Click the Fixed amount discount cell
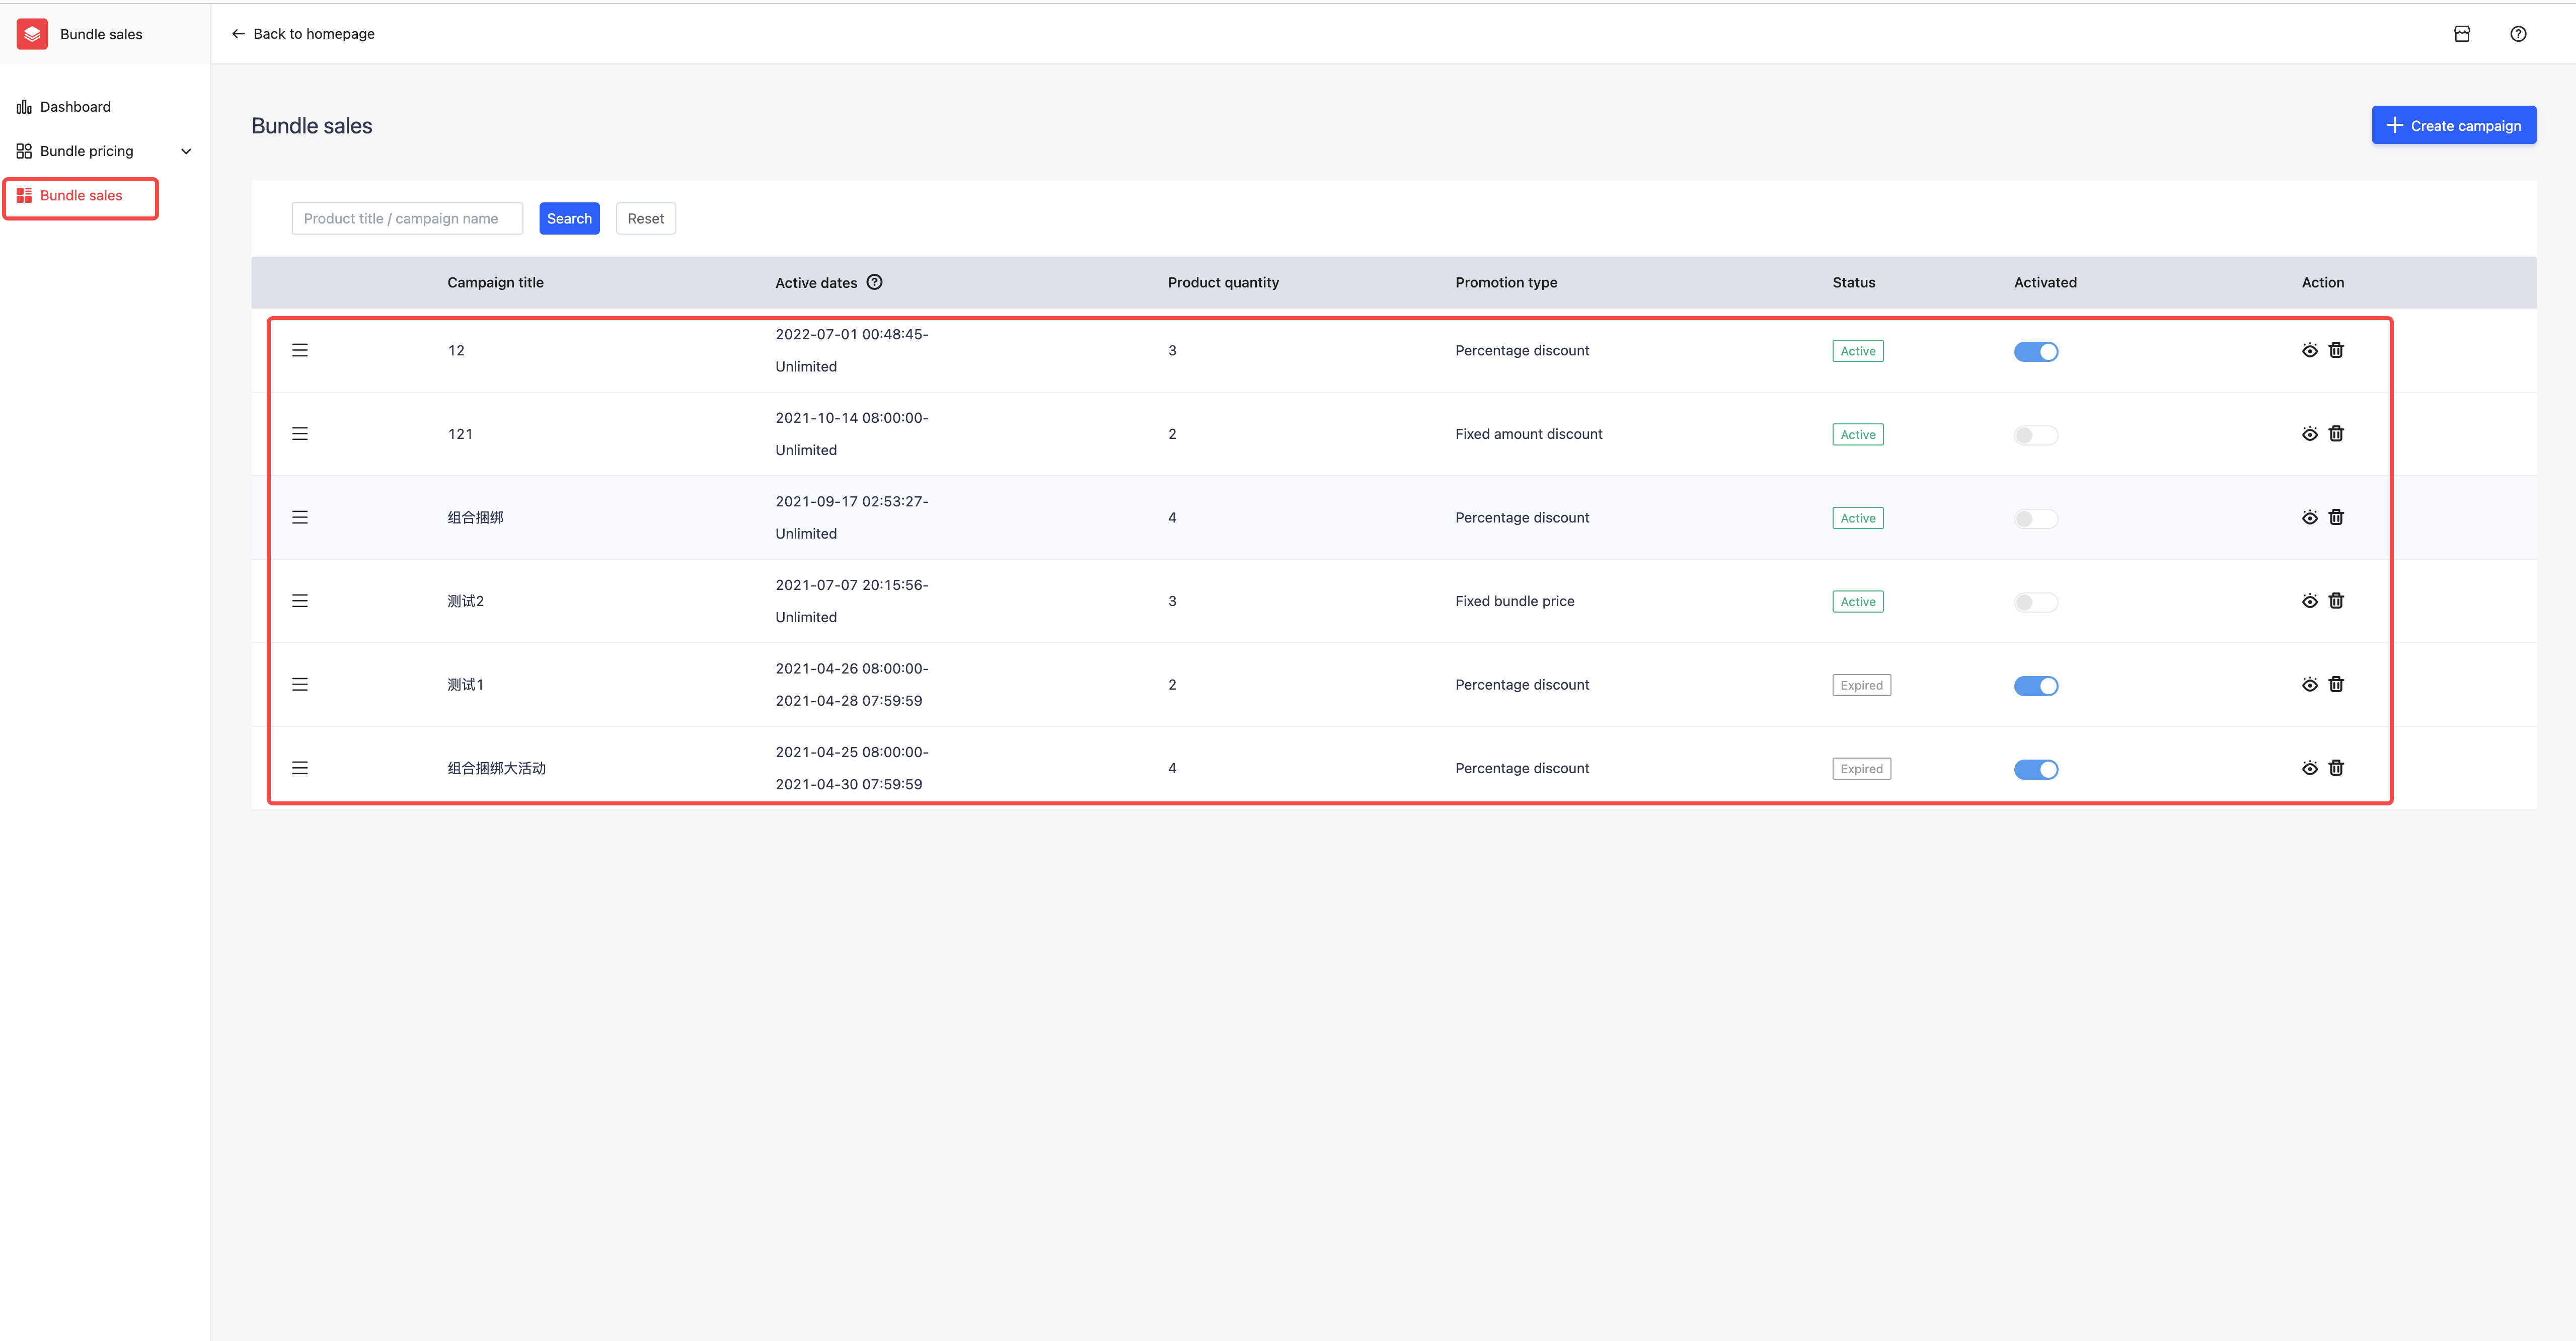The image size is (2576, 1341). tap(1528, 434)
